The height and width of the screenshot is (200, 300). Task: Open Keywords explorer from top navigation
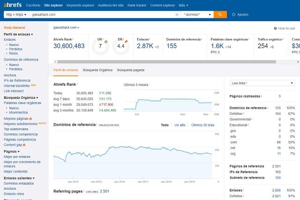click(x=80, y=4)
